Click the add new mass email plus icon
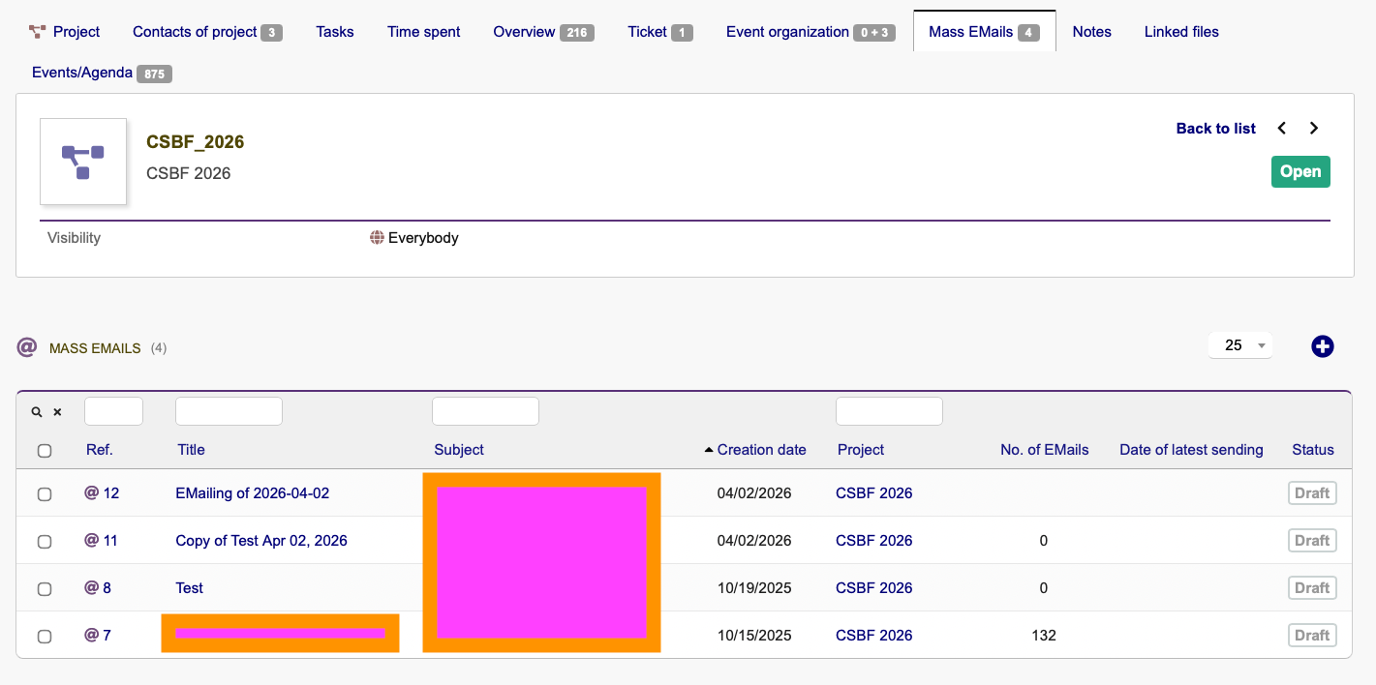This screenshot has height=685, width=1376. click(x=1322, y=346)
